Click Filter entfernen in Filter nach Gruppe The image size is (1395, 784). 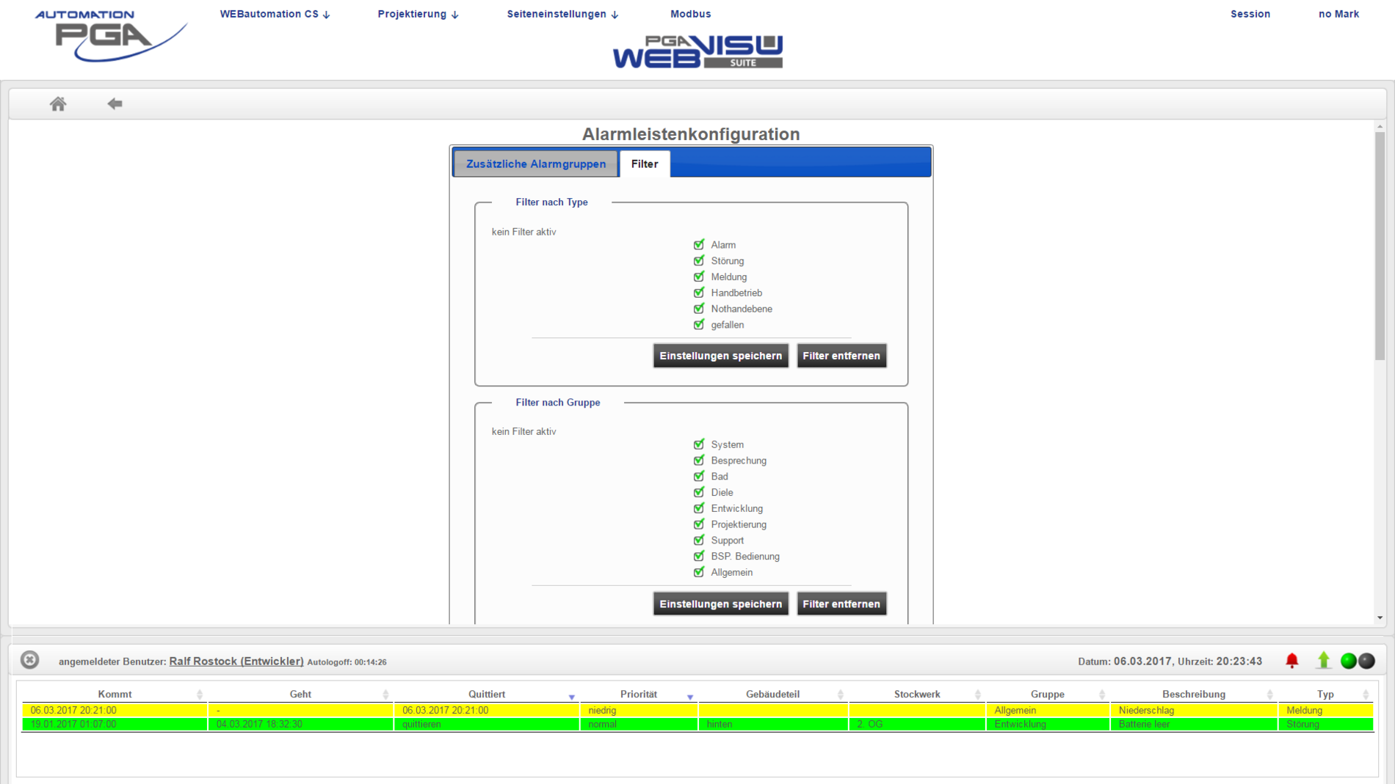841,604
